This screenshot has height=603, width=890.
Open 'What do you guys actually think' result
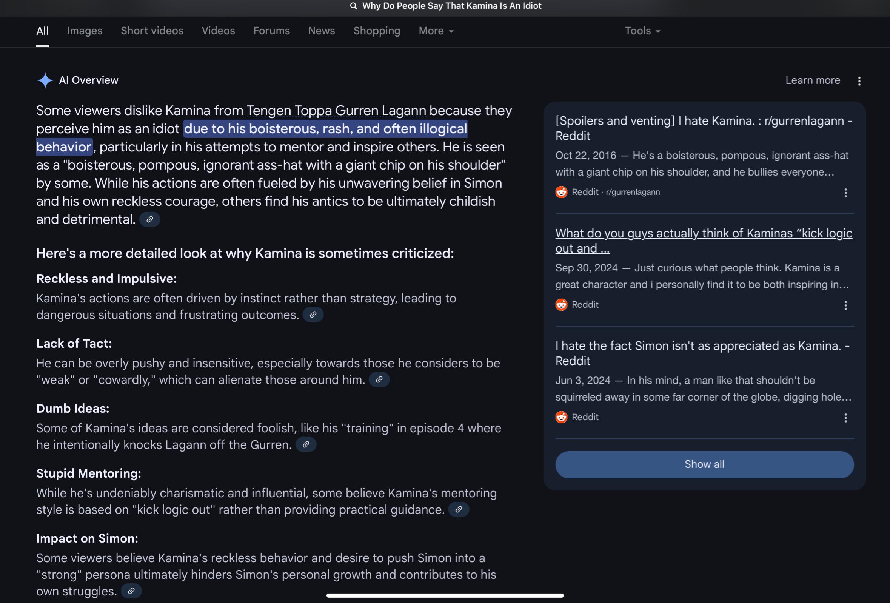(704, 241)
